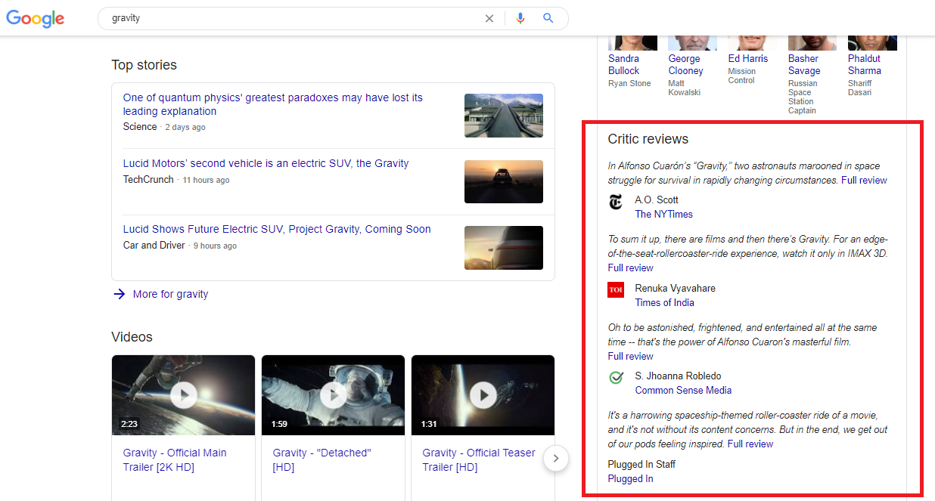
Task: Open Sandra Bullock cast link
Action: (624, 64)
